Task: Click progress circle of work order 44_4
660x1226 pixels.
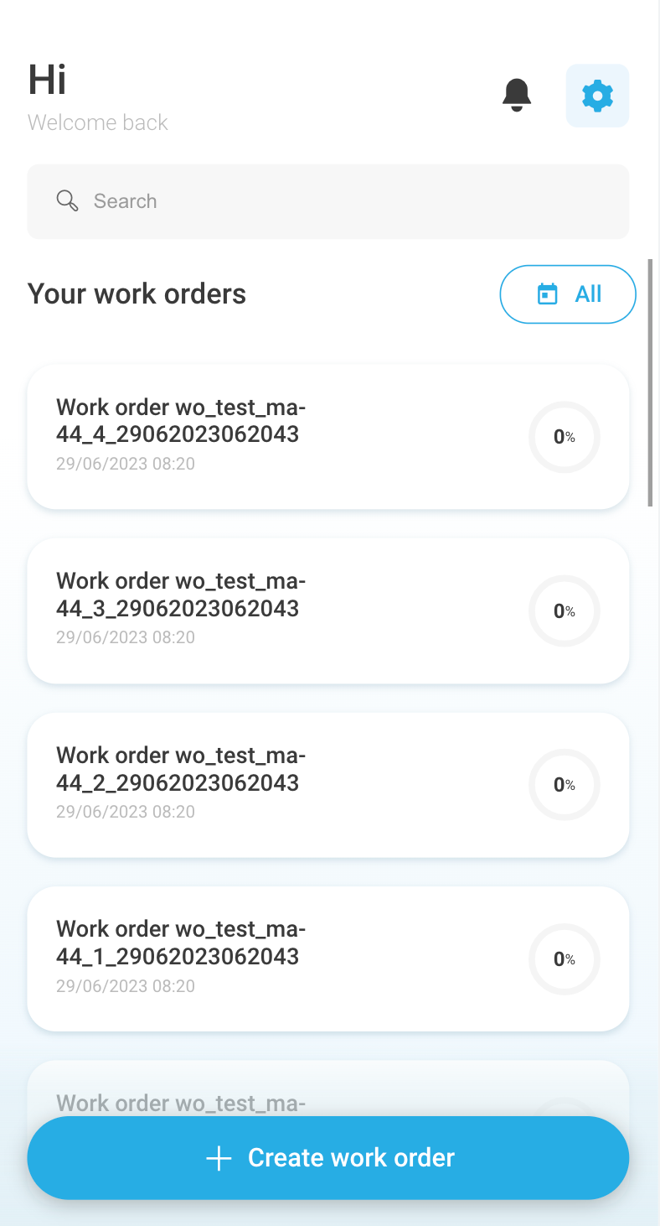Action: pyautogui.click(x=564, y=437)
